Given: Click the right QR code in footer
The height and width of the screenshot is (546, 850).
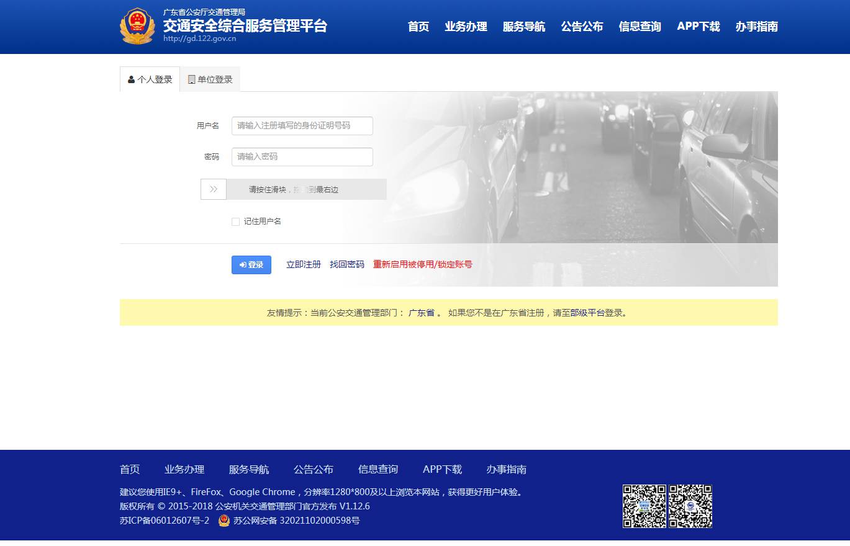Looking at the screenshot, I should 690,506.
